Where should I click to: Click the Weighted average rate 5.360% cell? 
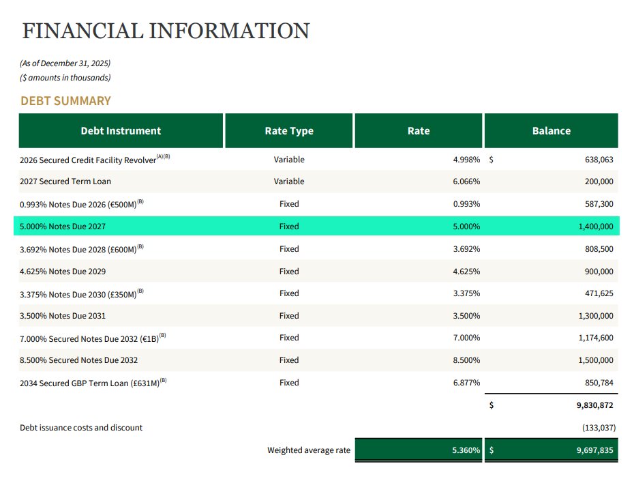[418, 450]
